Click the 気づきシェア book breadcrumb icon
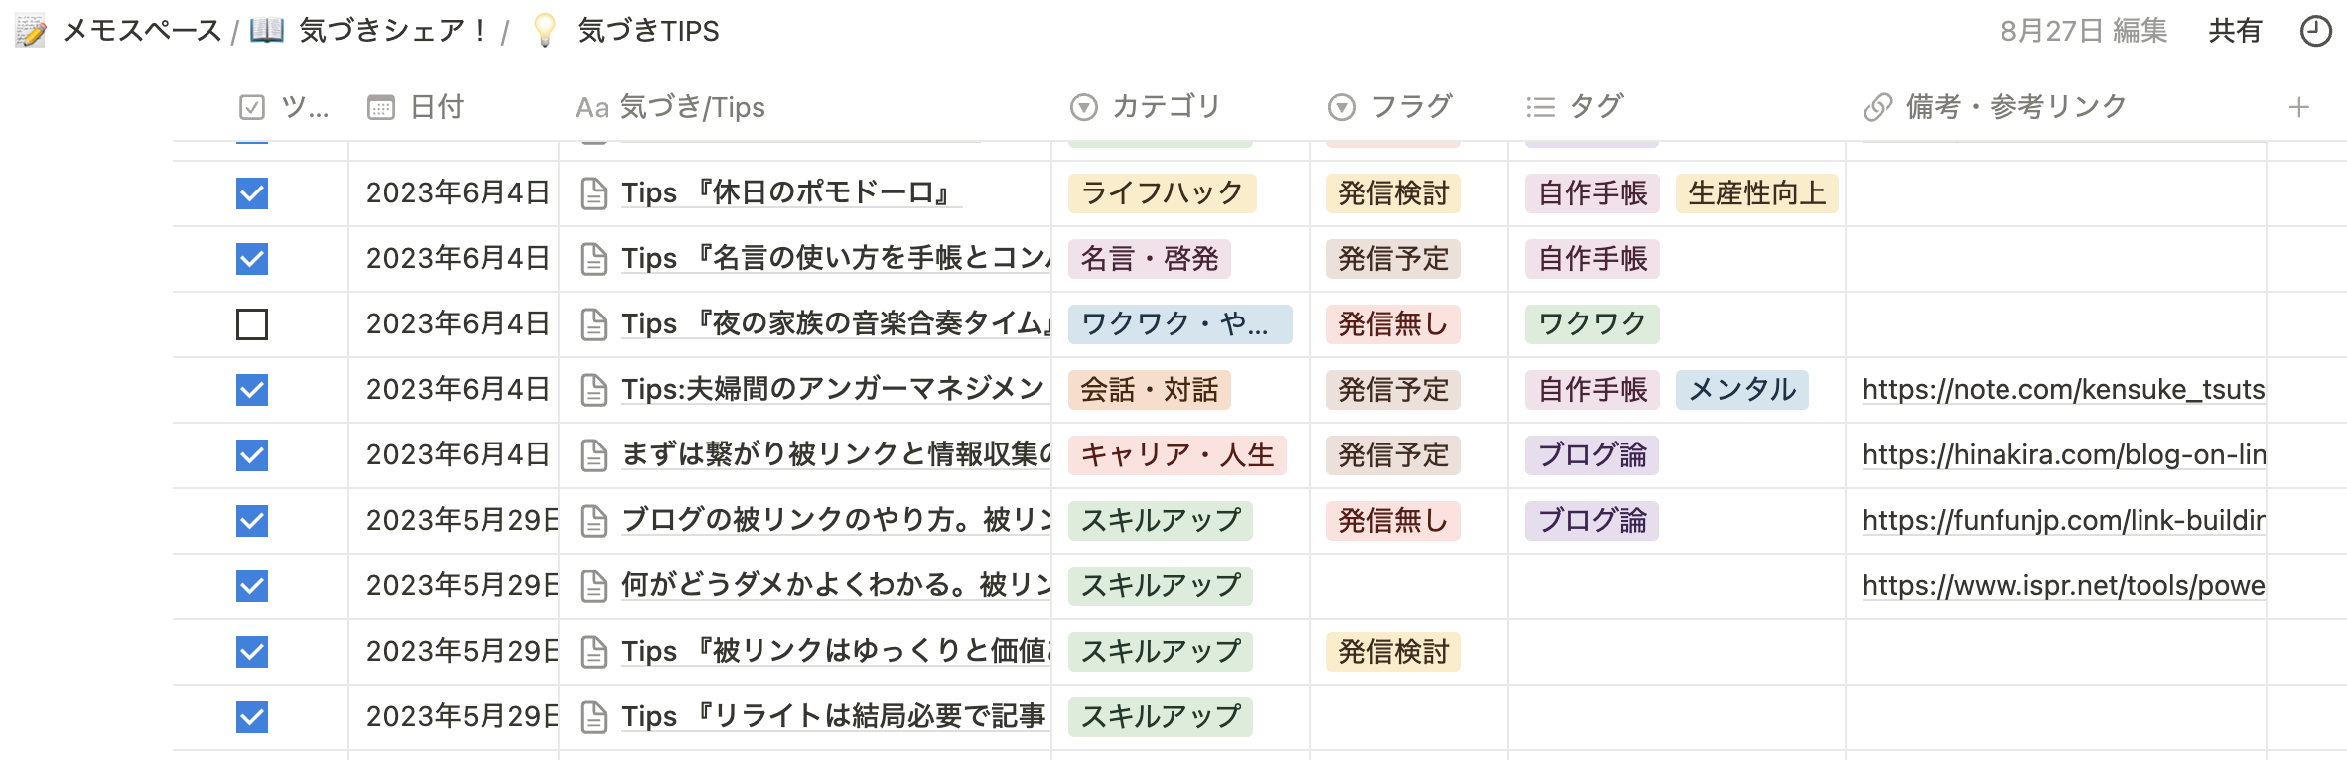This screenshot has width=2347, height=760. click(266, 31)
